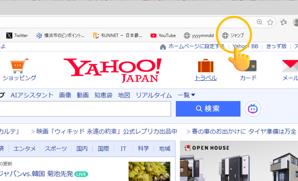Click the メール envelope icon

tap(290, 66)
